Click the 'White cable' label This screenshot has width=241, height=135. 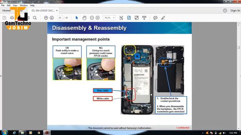[103, 98]
